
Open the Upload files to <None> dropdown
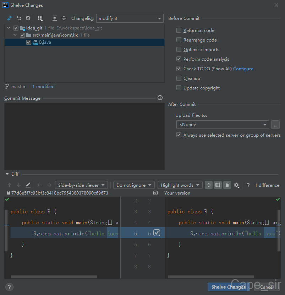pyautogui.click(x=223, y=125)
